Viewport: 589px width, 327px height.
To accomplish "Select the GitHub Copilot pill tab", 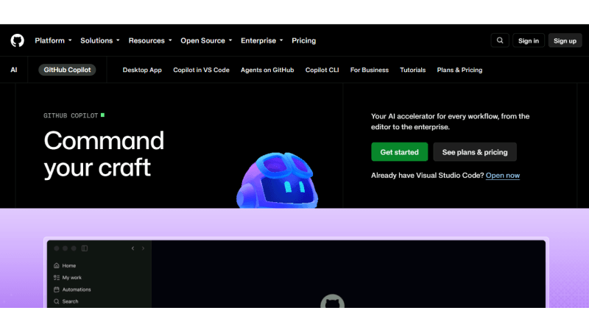I will coord(67,70).
